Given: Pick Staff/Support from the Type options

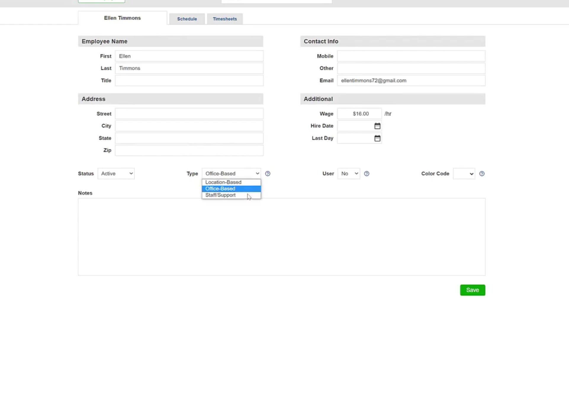Looking at the screenshot, I should 231,195.
